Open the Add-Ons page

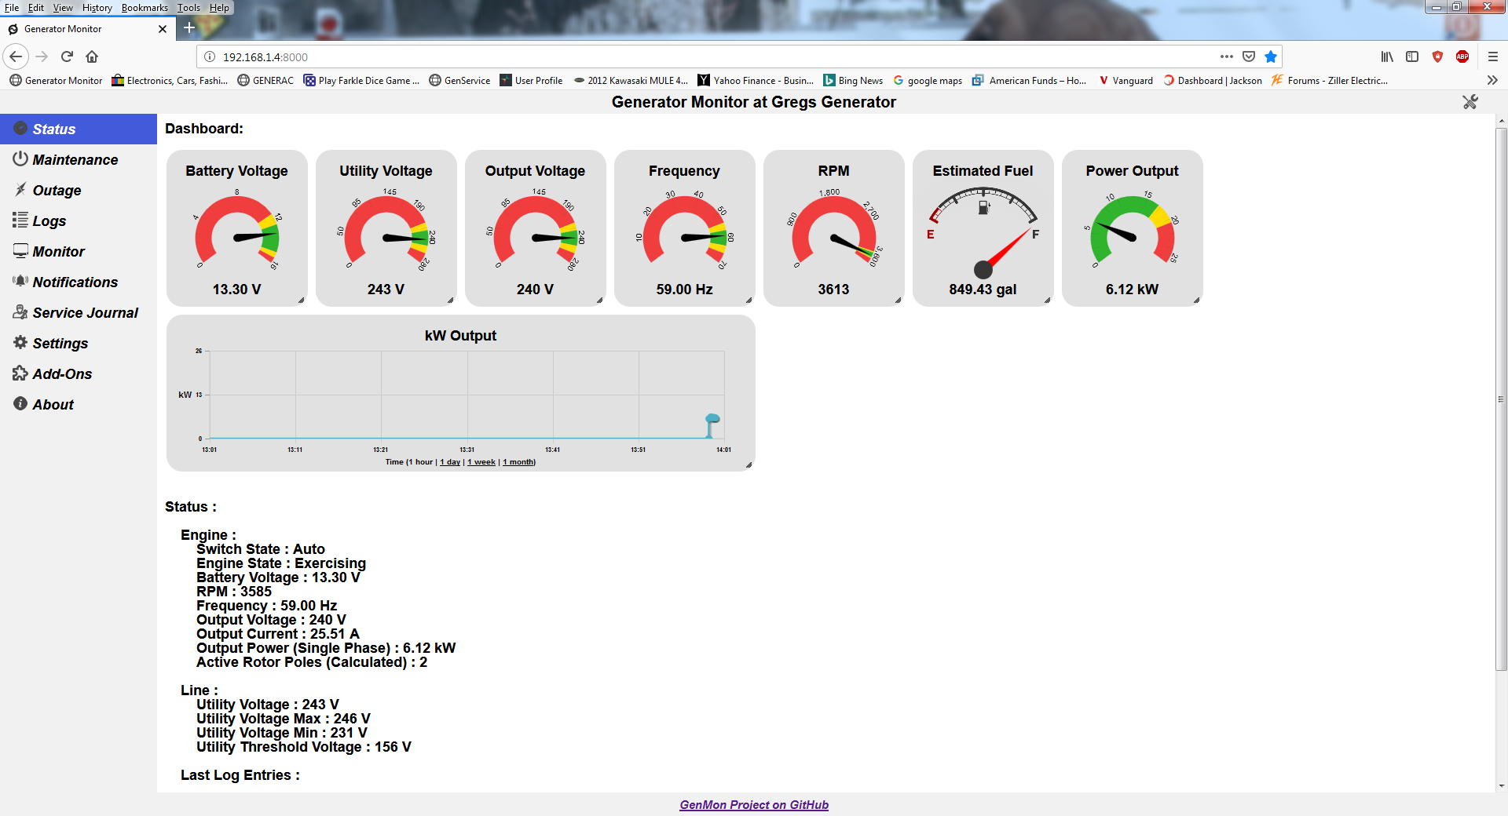tap(62, 374)
